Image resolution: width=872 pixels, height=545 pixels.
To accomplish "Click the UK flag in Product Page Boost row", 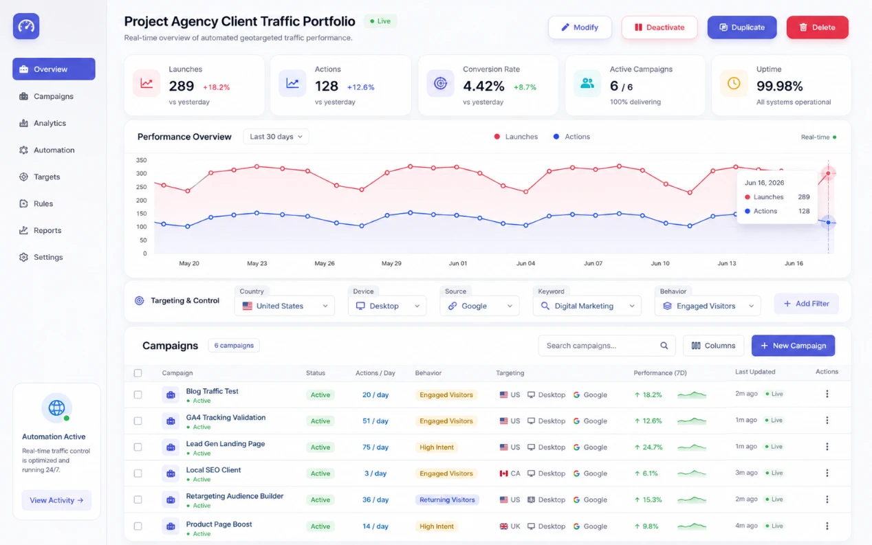I will click(x=504, y=526).
